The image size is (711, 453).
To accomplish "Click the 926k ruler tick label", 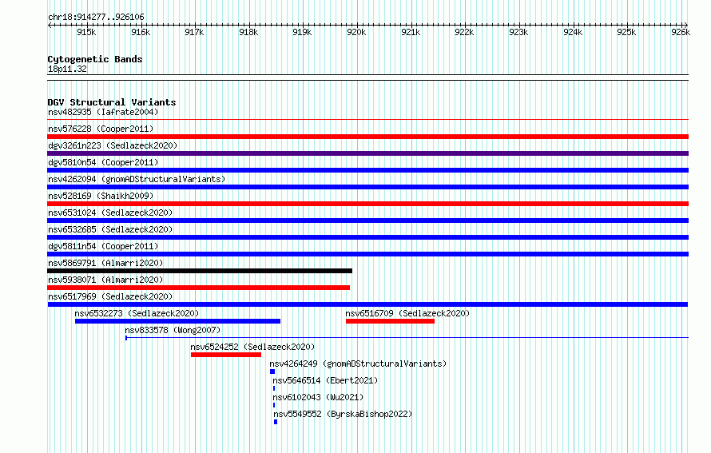I will coord(681,32).
